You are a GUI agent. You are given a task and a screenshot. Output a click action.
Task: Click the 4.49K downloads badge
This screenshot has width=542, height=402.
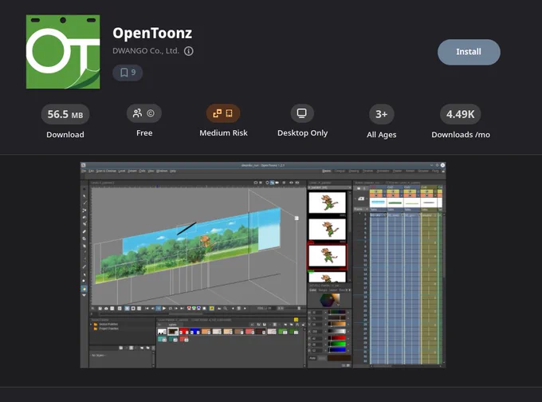[x=461, y=114]
